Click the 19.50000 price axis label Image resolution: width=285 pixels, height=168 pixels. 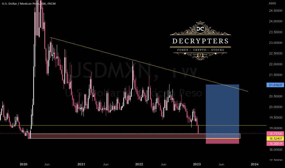coord(276,118)
